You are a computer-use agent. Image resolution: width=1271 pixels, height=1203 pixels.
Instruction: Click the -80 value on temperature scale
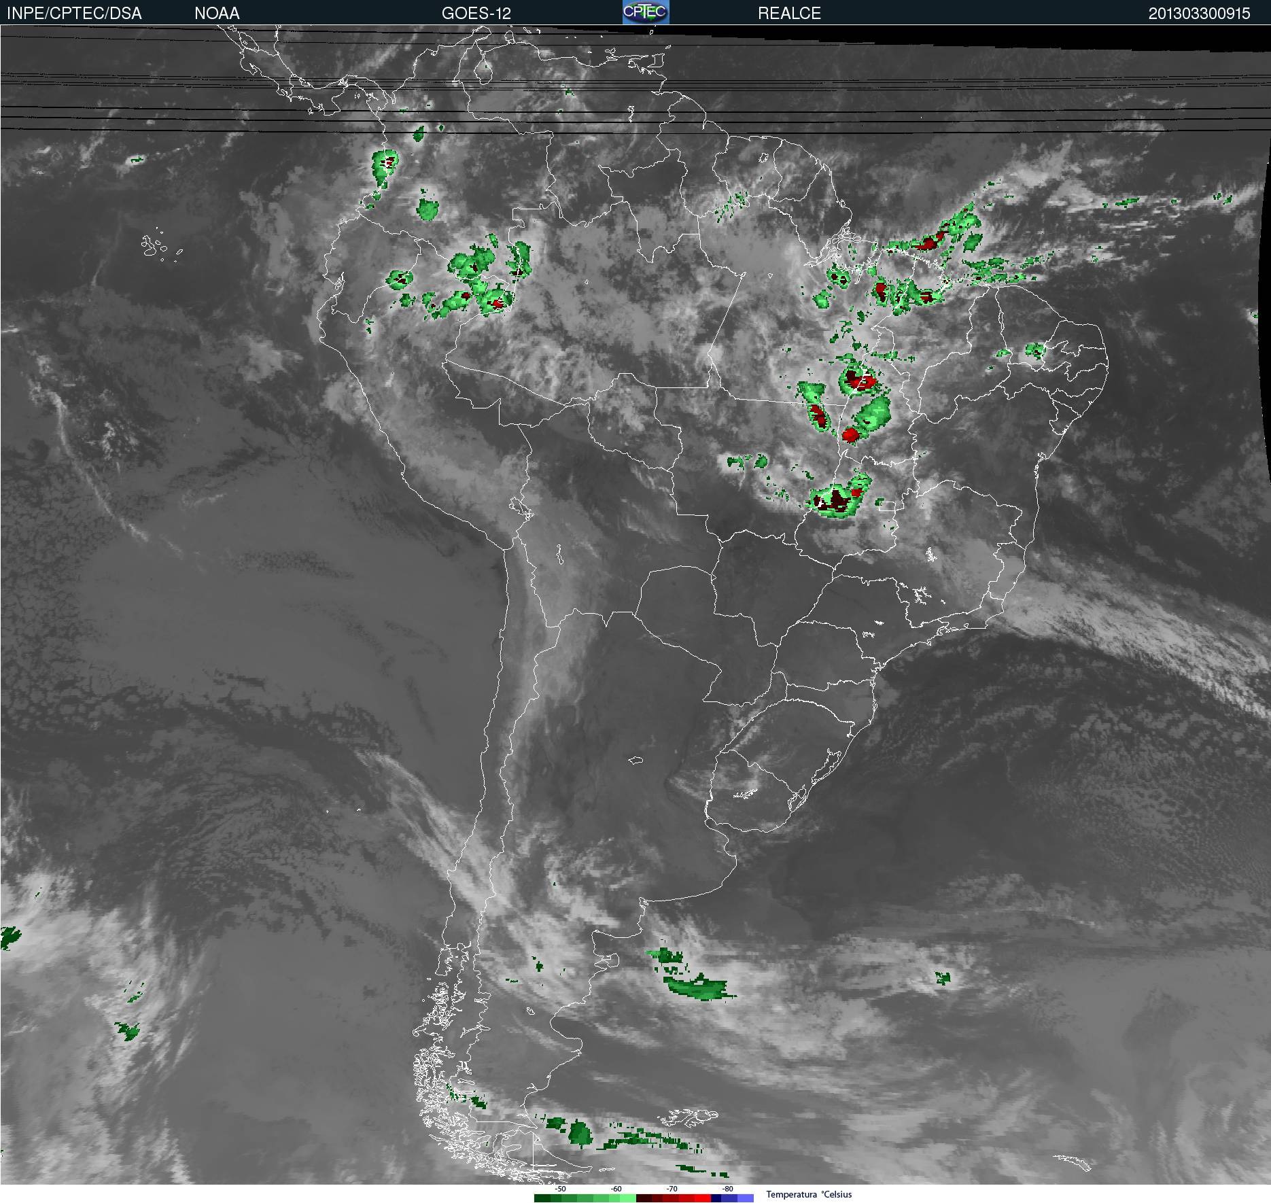point(727,1189)
